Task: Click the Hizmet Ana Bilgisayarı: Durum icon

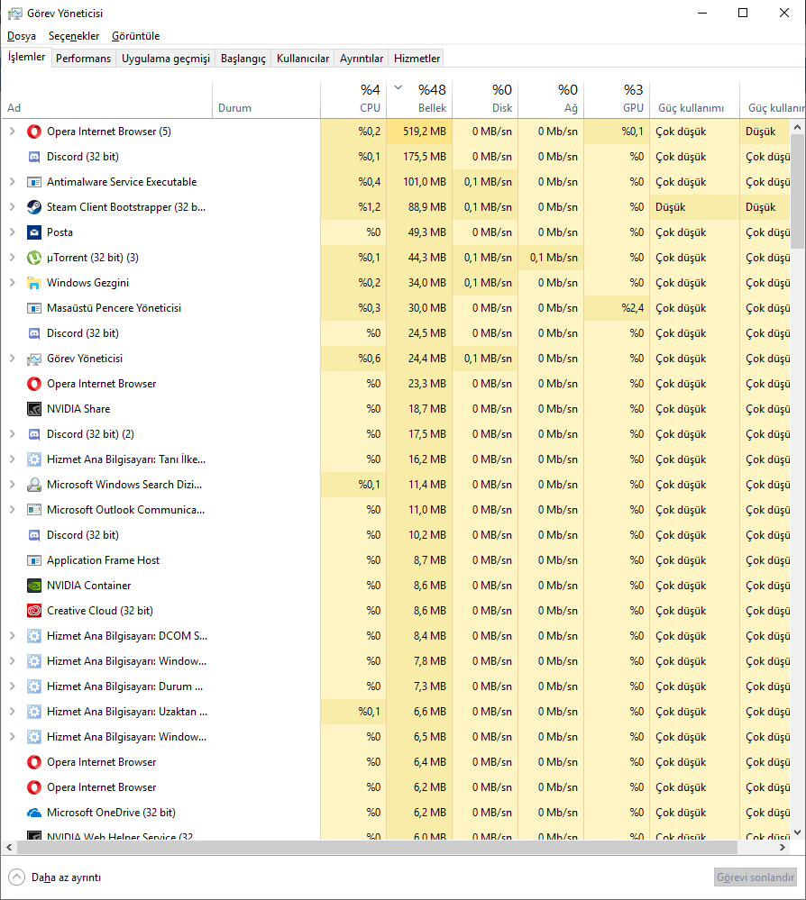Action: tap(34, 686)
